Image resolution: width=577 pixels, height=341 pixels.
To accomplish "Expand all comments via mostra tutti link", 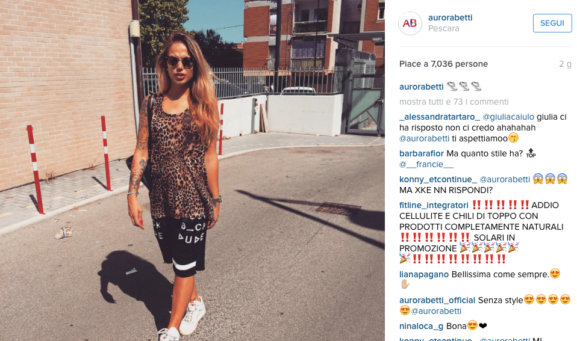I will pyautogui.click(x=454, y=102).
